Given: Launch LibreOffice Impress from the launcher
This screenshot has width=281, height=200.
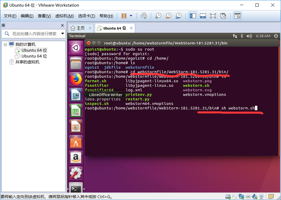Looking at the screenshot, I should [x=76, y=126].
